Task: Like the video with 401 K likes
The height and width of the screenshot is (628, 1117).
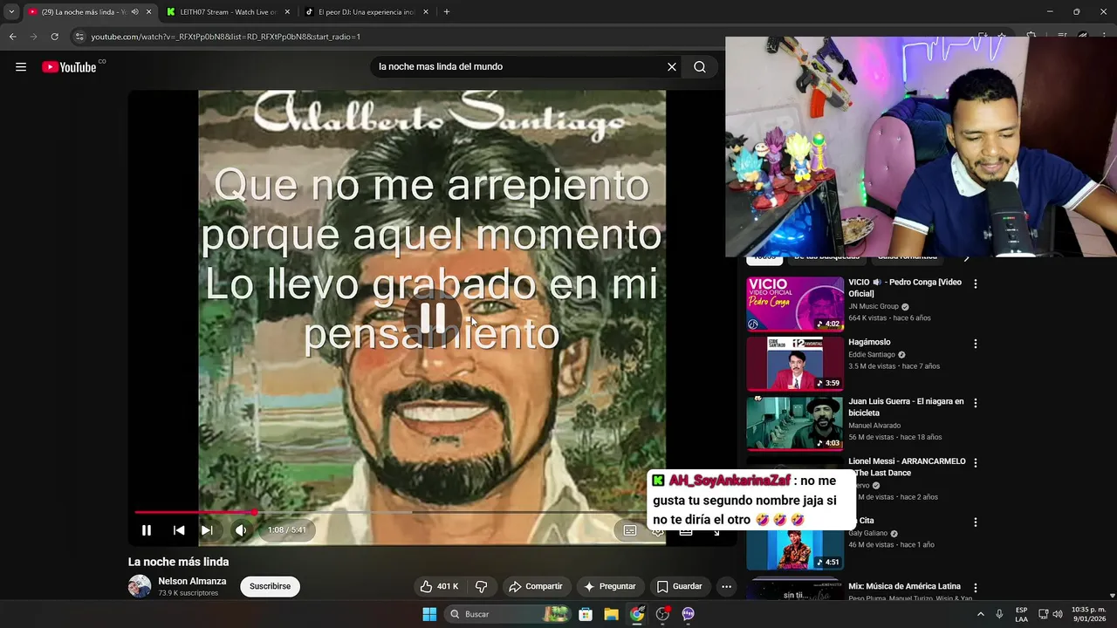Action: [x=439, y=586]
